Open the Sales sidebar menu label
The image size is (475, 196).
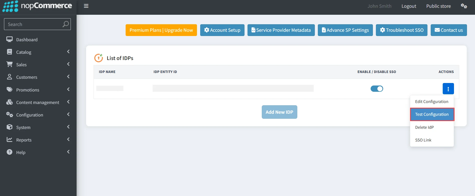pos(21,64)
